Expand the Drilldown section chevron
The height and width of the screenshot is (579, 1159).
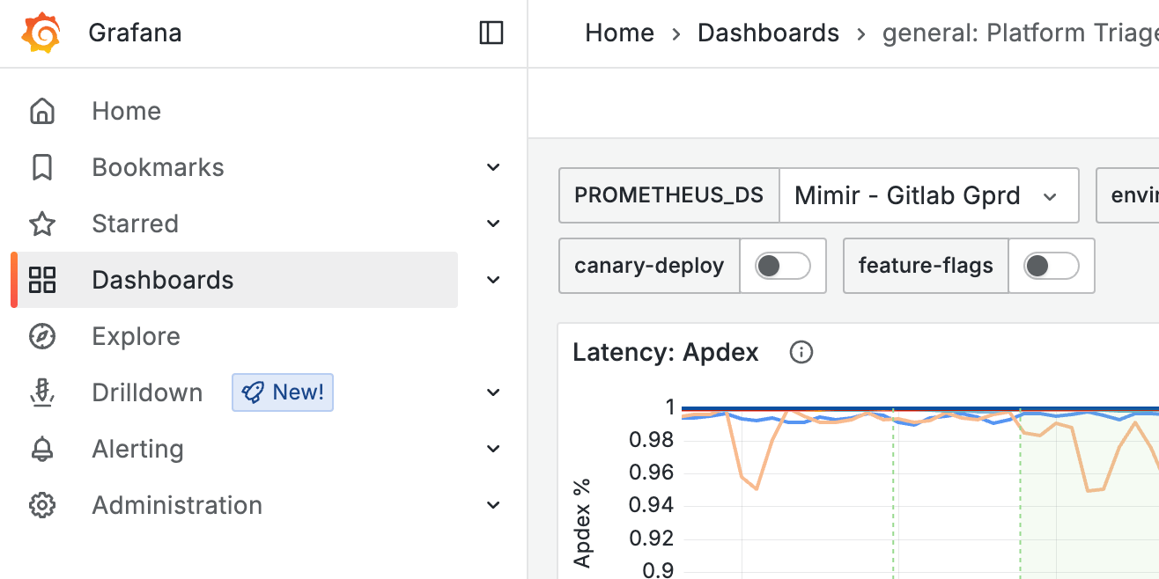492,392
